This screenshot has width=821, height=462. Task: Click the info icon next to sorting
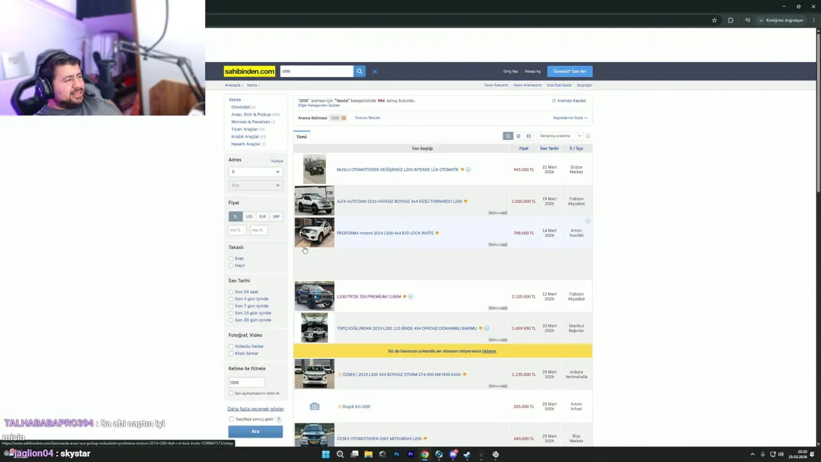(588, 136)
